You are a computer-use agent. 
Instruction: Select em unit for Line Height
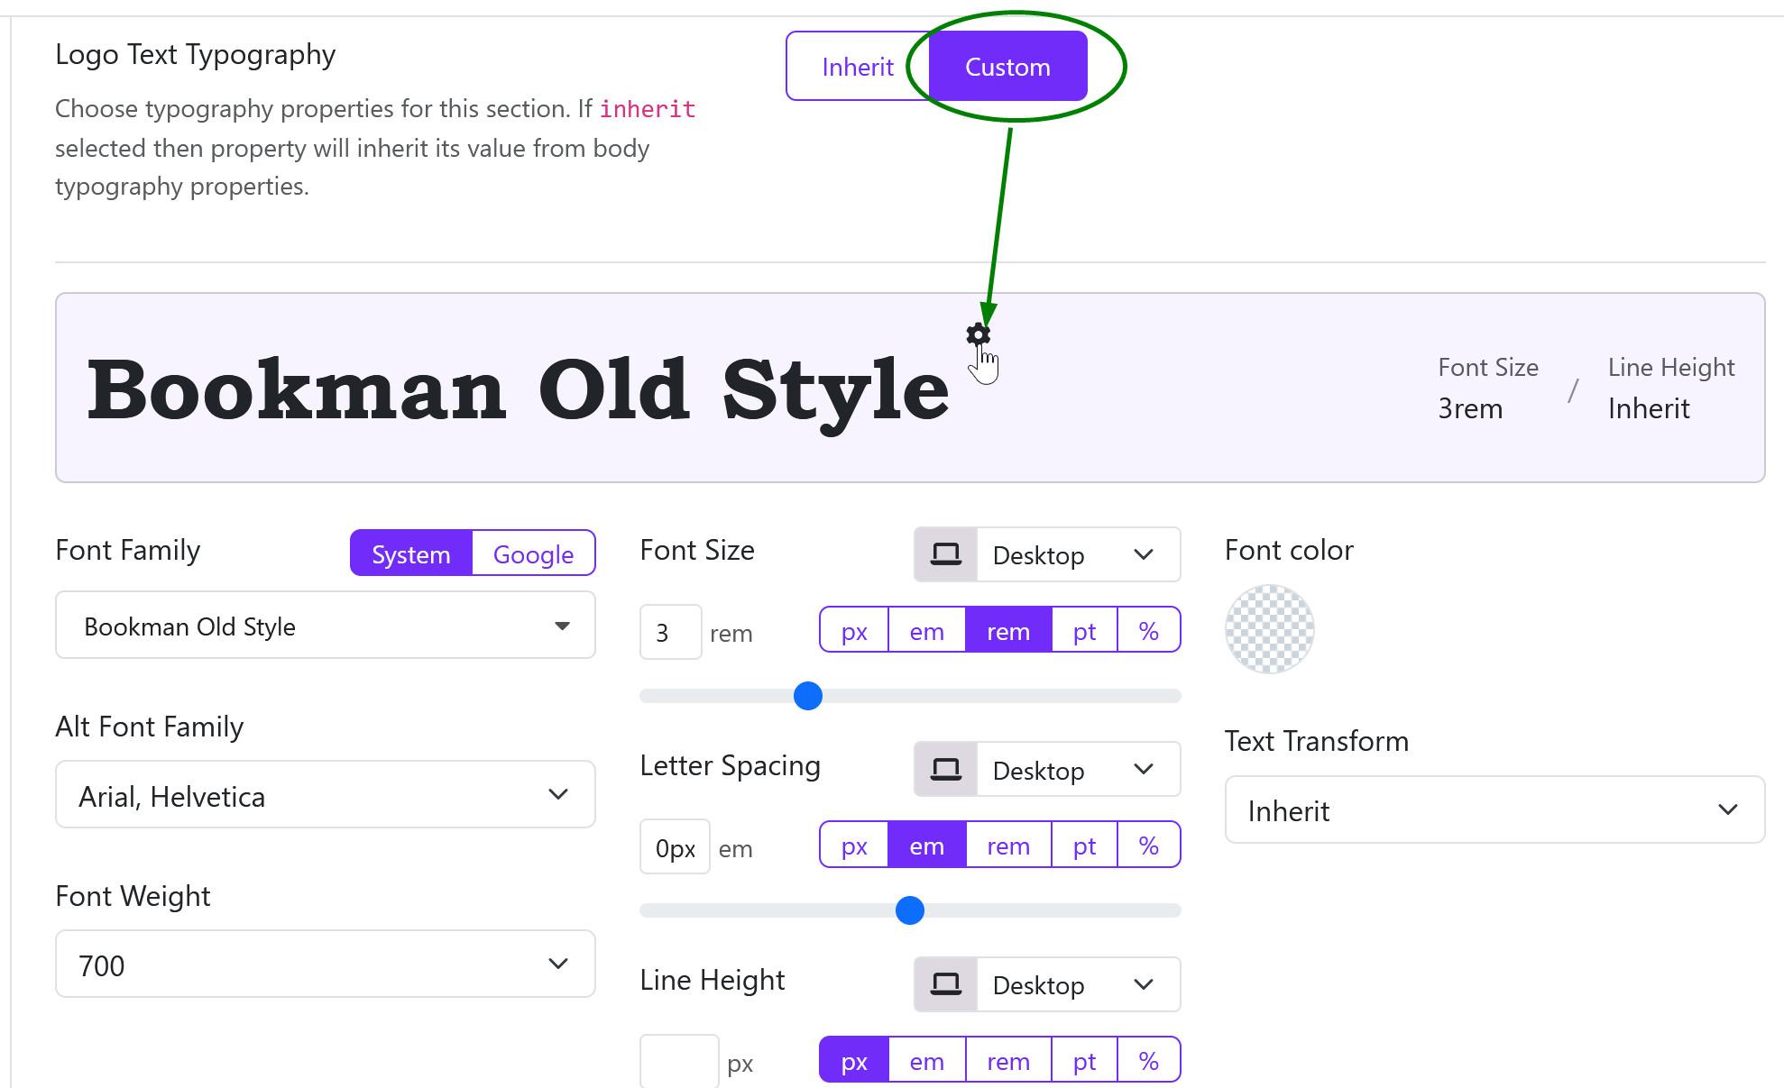tap(926, 1060)
